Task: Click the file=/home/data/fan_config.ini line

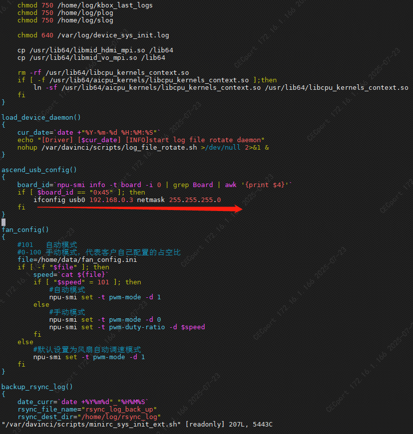Action: [77, 259]
